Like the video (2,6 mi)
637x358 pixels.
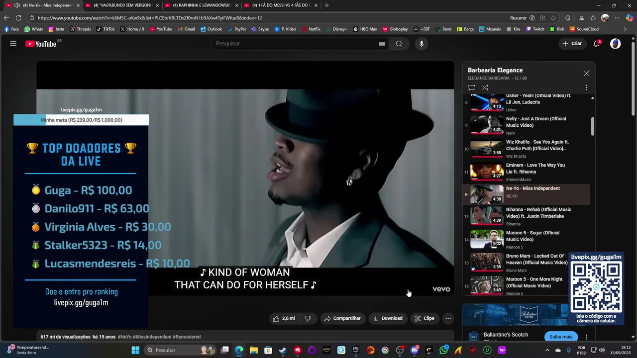click(284, 318)
